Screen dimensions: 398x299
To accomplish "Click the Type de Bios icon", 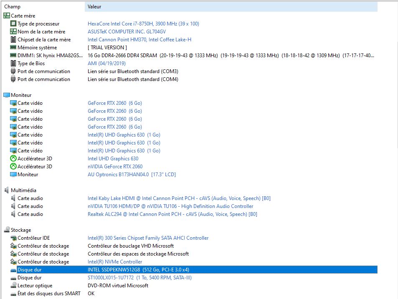I will [13, 63].
